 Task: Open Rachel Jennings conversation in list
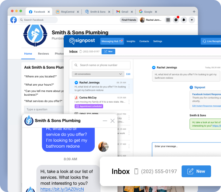click(x=101, y=86)
